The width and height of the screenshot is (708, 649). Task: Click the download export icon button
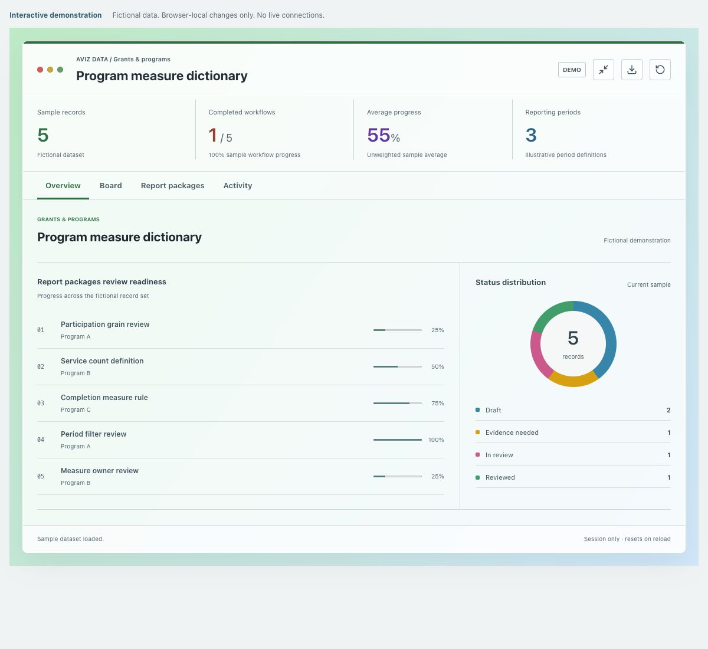tap(632, 70)
